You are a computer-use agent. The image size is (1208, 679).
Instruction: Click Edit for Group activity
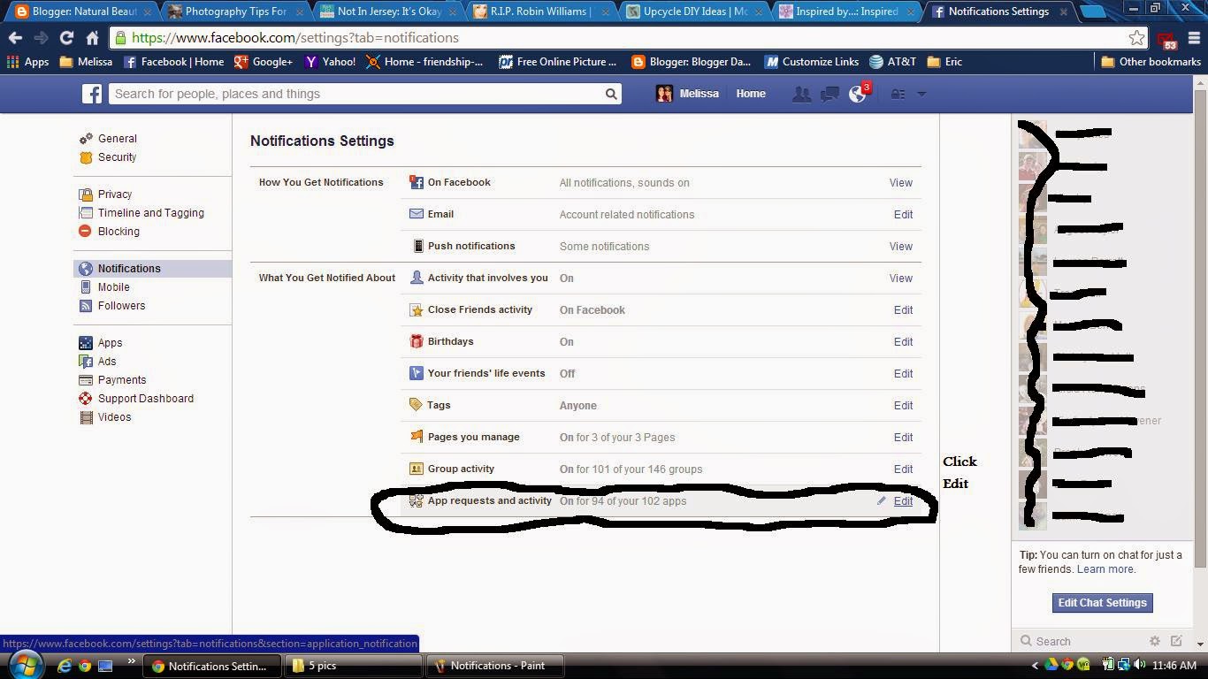[903, 469]
